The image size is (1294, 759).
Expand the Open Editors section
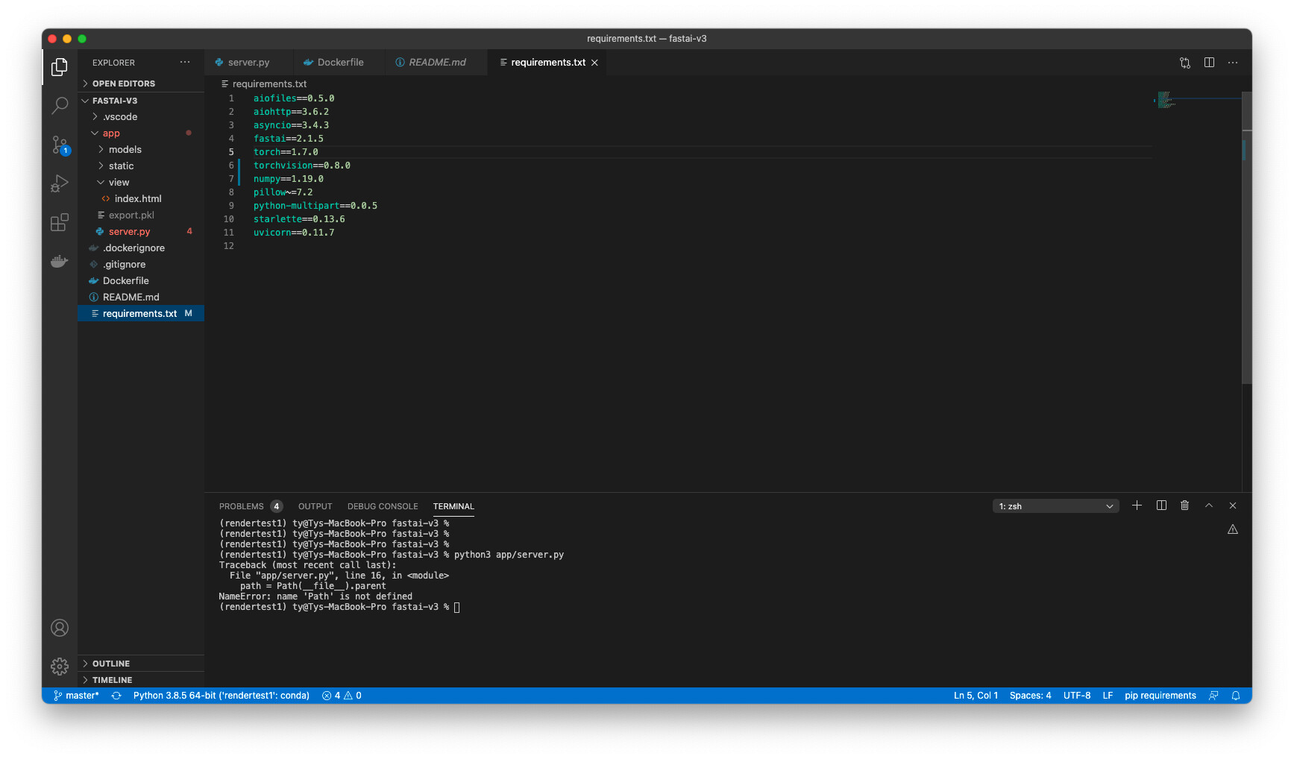pyautogui.click(x=140, y=84)
